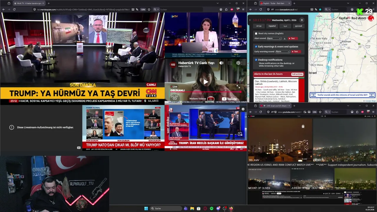This screenshot has width=377, height=212.
Task: Select the Multi TV browser tab
Action: (29, 3)
